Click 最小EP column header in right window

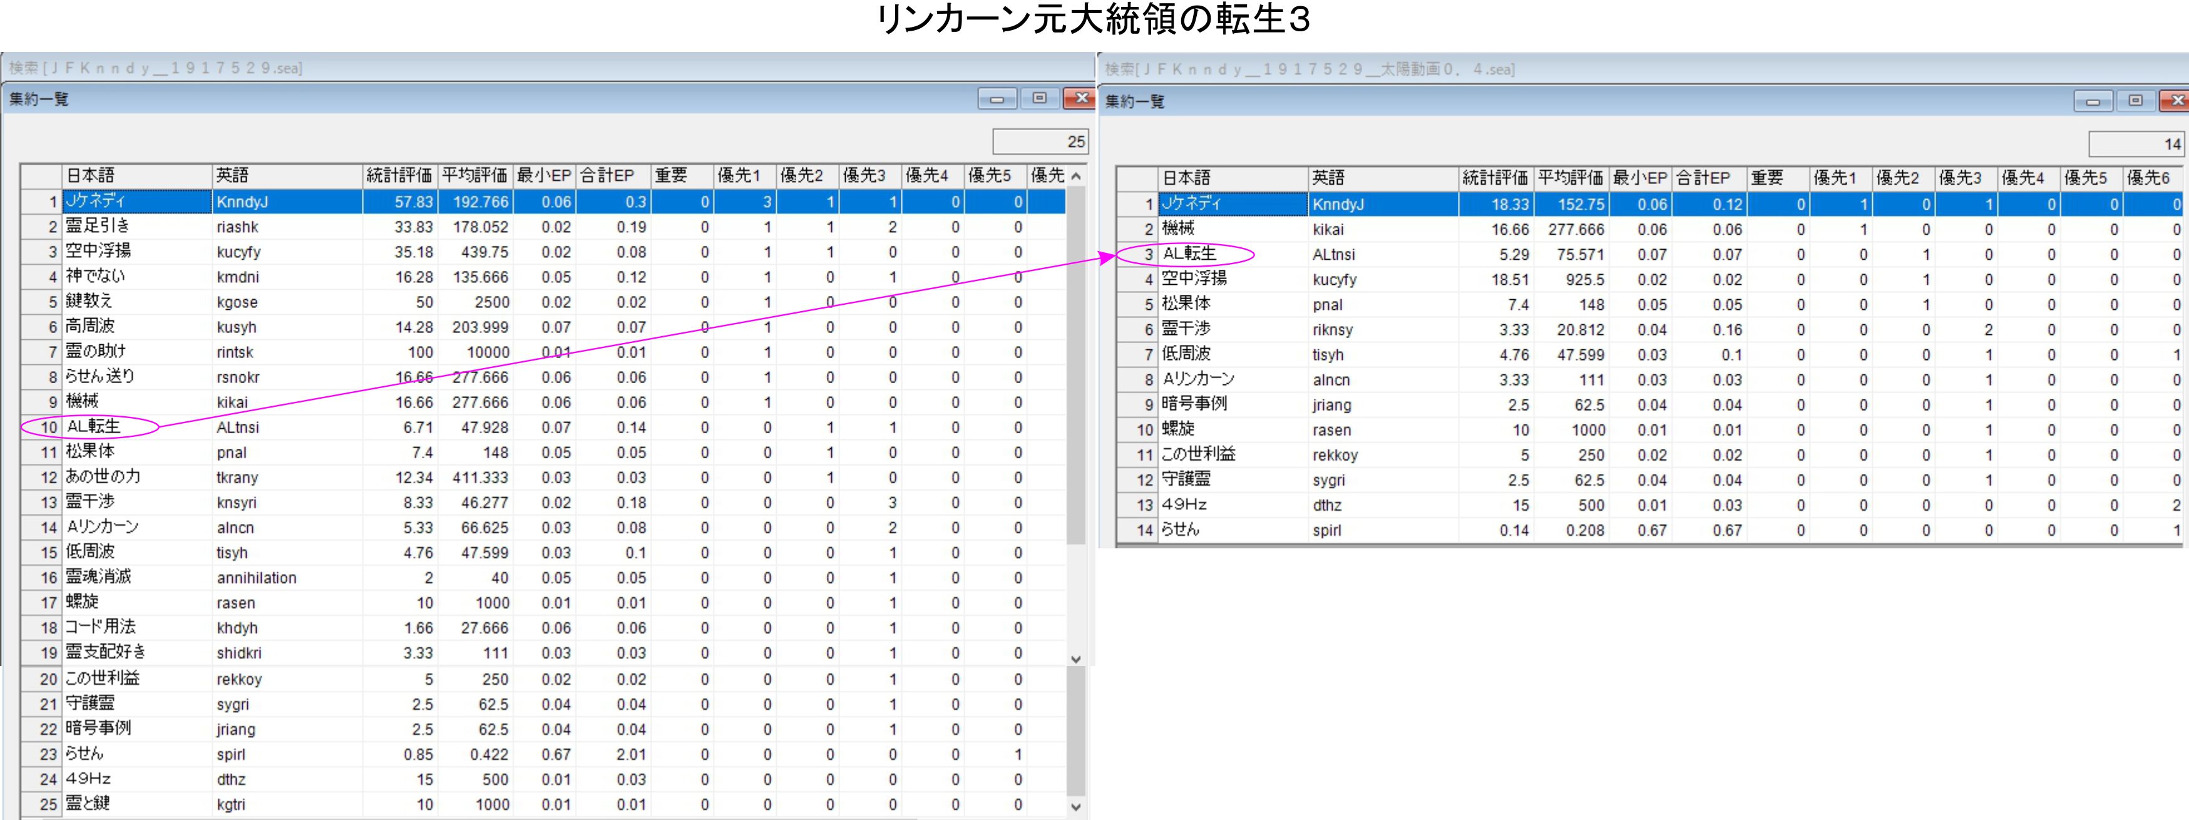click(x=1640, y=178)
